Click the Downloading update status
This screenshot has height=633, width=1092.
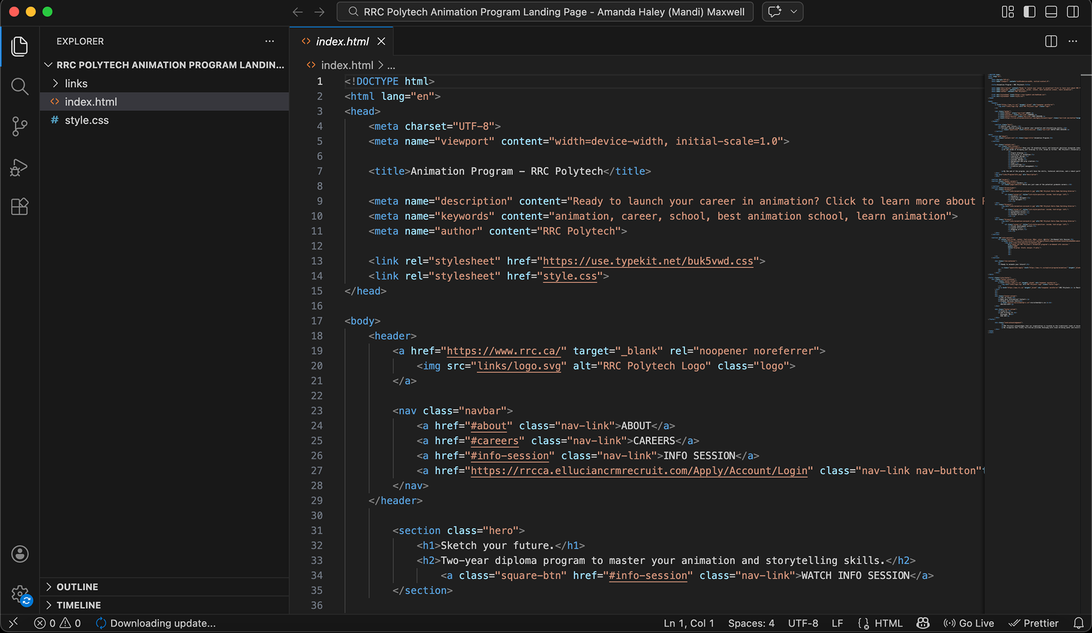pos(156,623)
